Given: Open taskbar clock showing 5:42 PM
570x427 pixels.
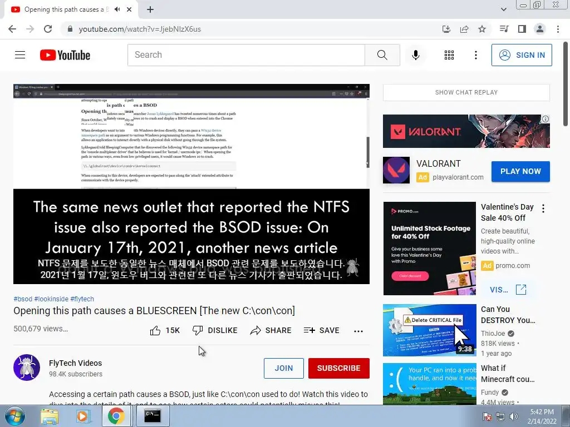Looking at the screenshot, I should [x=542, y=416].
